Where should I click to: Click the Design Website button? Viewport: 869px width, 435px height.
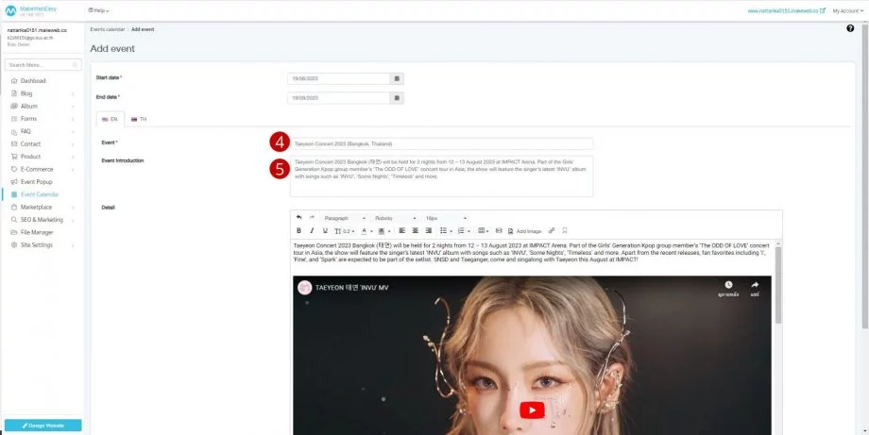coord(43,425)
